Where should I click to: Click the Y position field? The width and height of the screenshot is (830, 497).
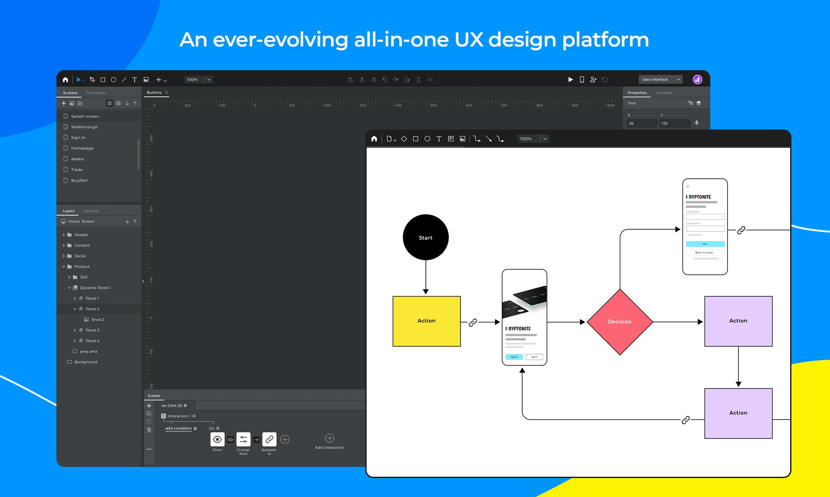pos(675,123)
